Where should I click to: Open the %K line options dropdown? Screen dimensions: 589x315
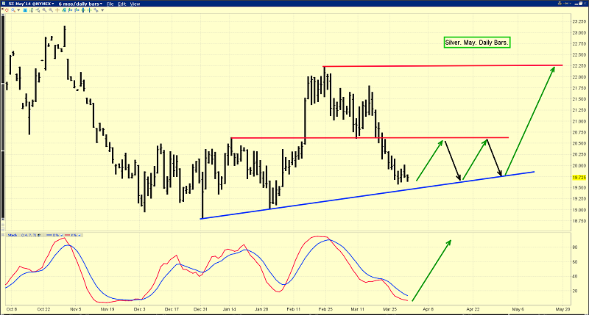coord(80,235)
